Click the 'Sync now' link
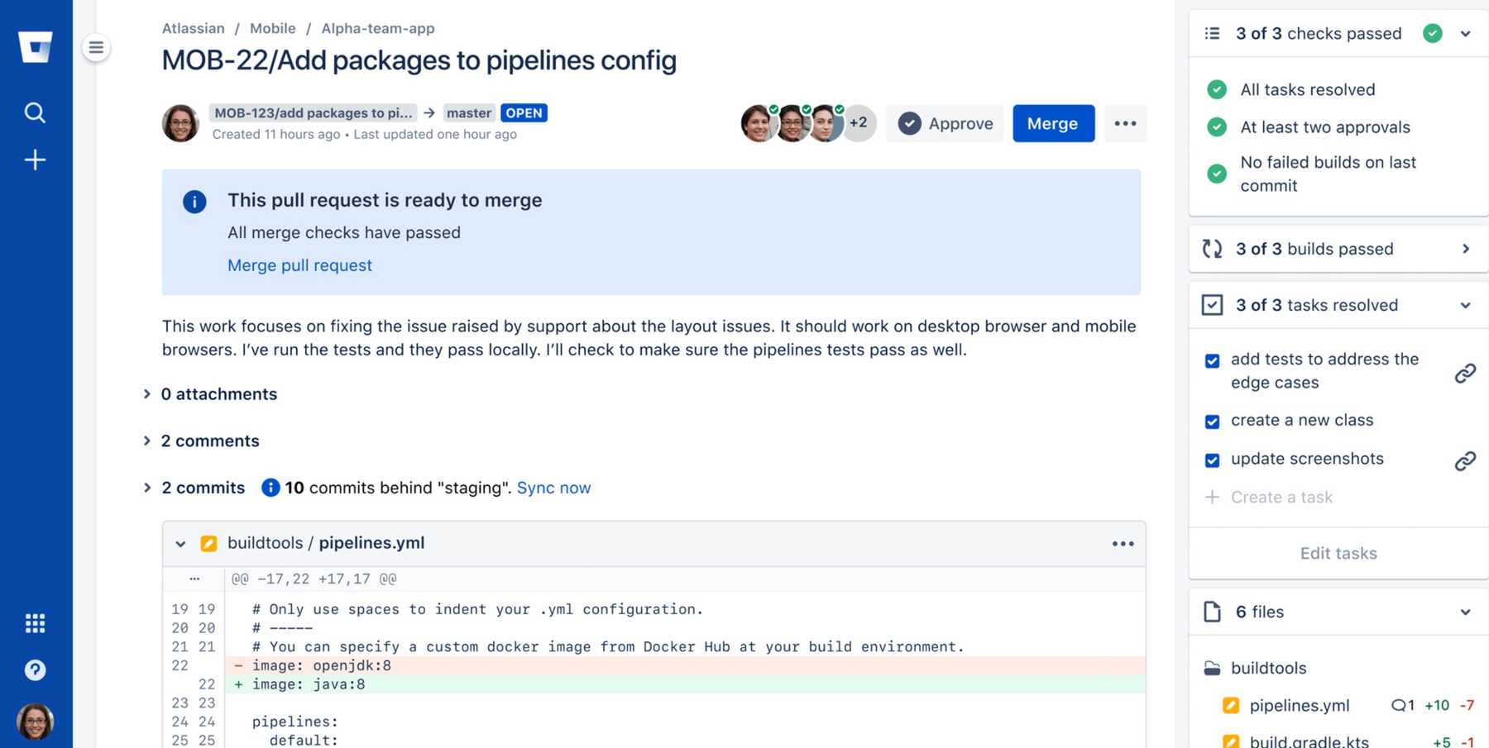1489x748 pixels. click(x=553, y=488)
